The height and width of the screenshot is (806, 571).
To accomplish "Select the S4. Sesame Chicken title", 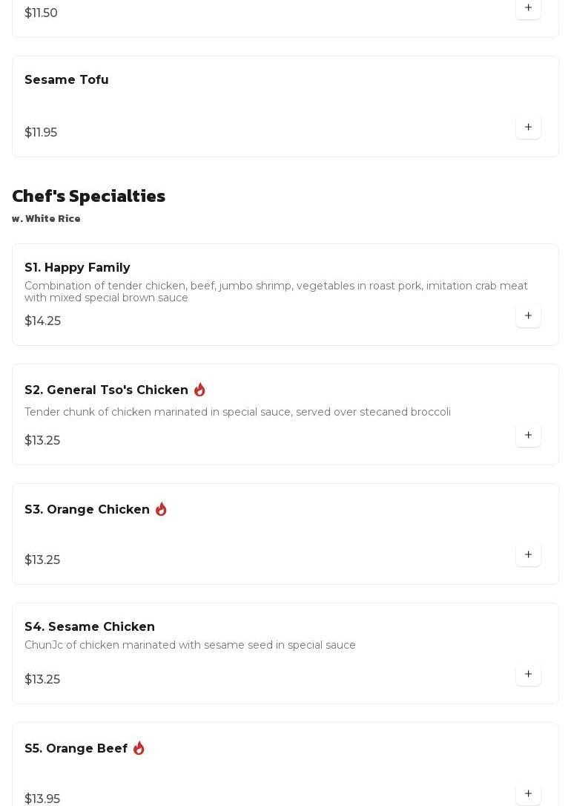I will point(90,626).
